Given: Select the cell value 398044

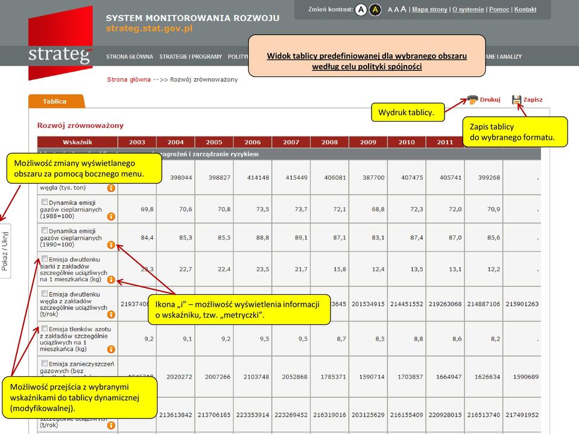Looking at the screenshot, I should (x=181, y=177).
